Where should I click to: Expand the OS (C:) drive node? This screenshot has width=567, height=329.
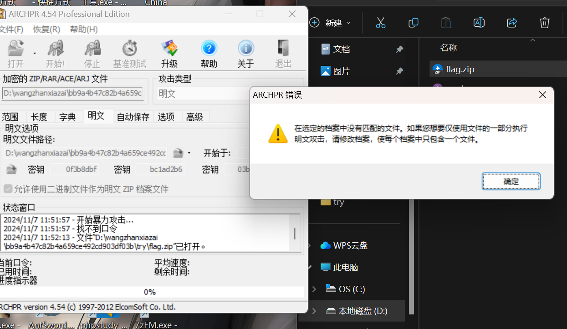point(314,289)
